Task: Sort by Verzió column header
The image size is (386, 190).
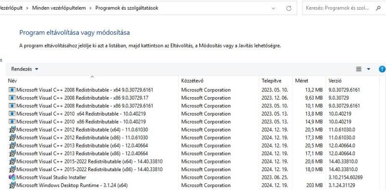Action: click(x=353, y=81)
